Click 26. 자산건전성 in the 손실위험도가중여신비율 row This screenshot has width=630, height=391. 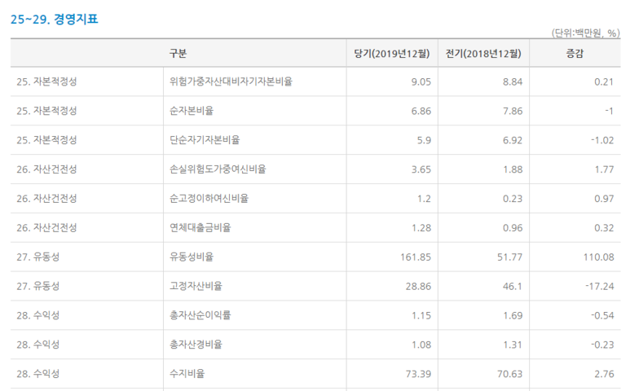pyautogui.click(x=46, y=169)
